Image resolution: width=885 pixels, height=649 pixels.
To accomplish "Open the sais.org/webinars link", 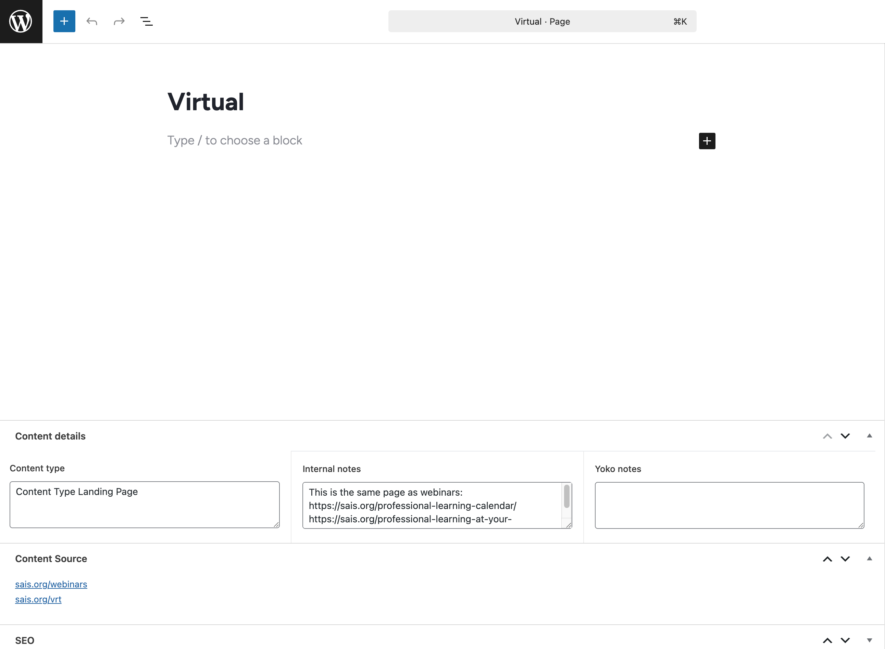I will [51, 584].
